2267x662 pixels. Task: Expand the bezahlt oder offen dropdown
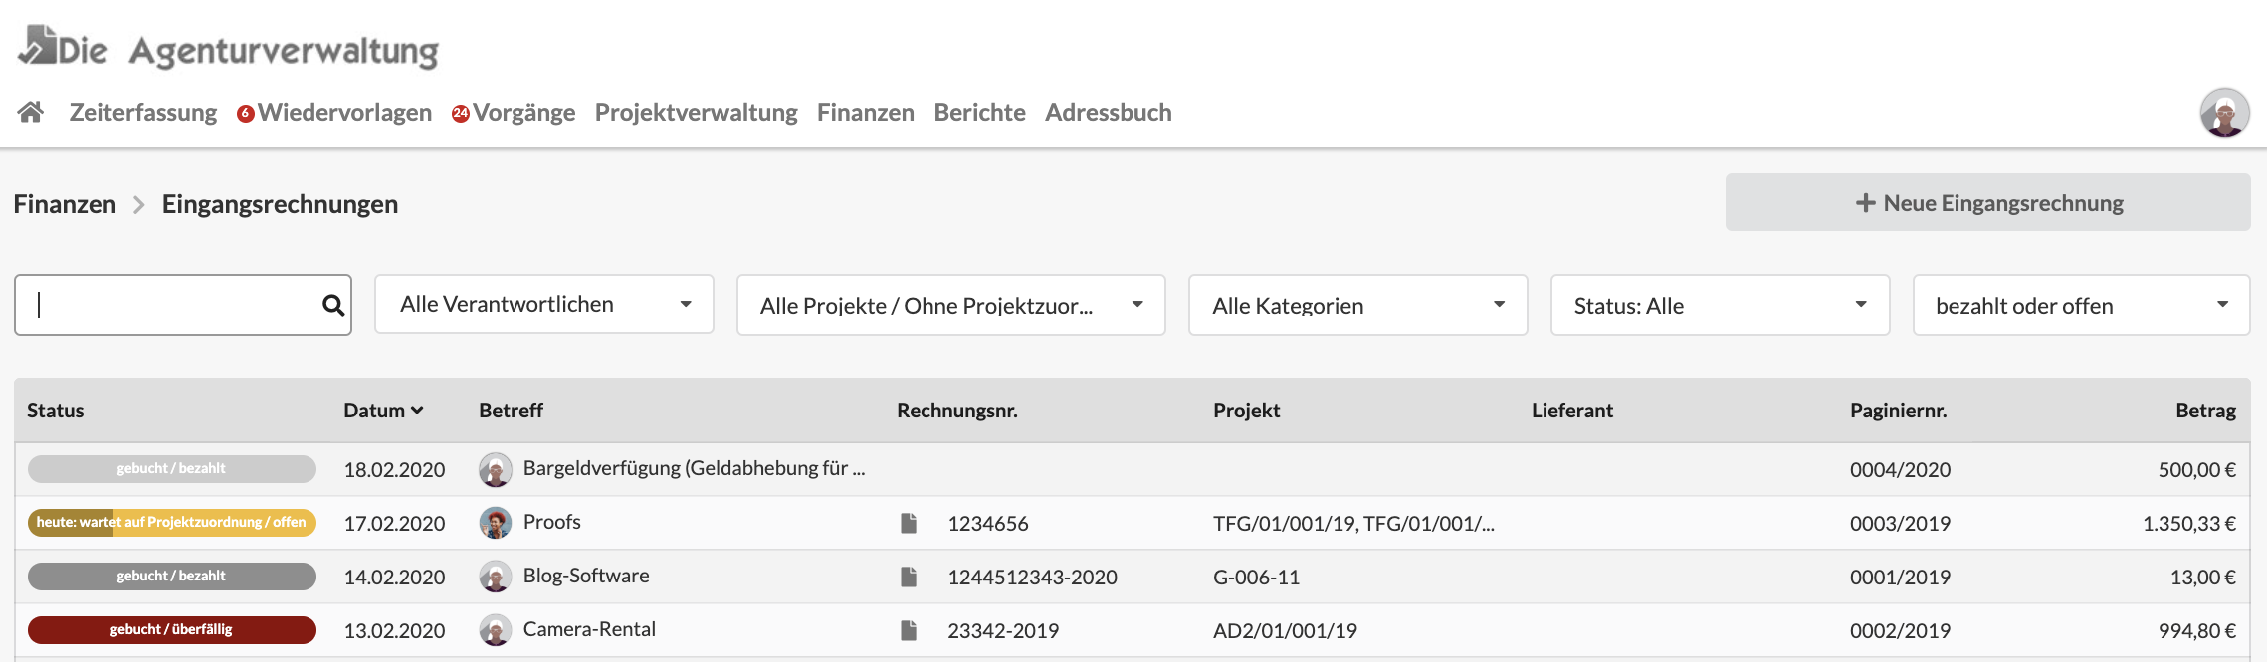(2081, 306)
